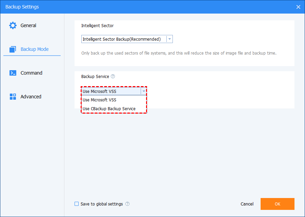Go to the Advanced tab label
305x217 pixels.
point(31,97)
